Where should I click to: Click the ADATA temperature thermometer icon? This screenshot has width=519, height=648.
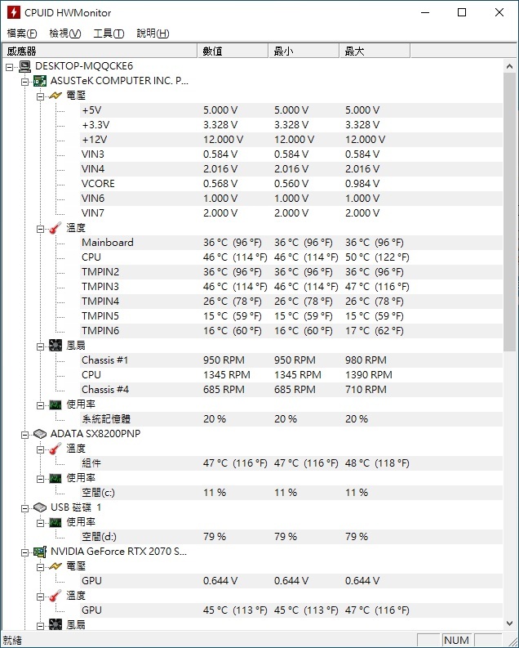click(55, 449)
